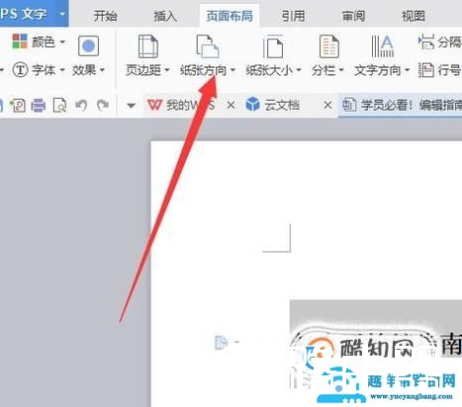Click the 纸张方向 orientation icon
This screenshot has width=462, height=407.
click(208, 46)
